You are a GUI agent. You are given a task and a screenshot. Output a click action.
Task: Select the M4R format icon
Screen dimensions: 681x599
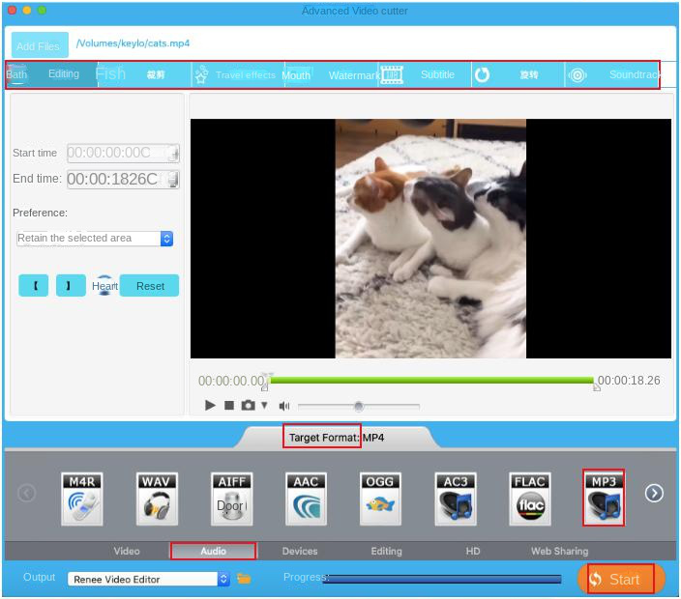pyautogui.click(x=81, y=499)
